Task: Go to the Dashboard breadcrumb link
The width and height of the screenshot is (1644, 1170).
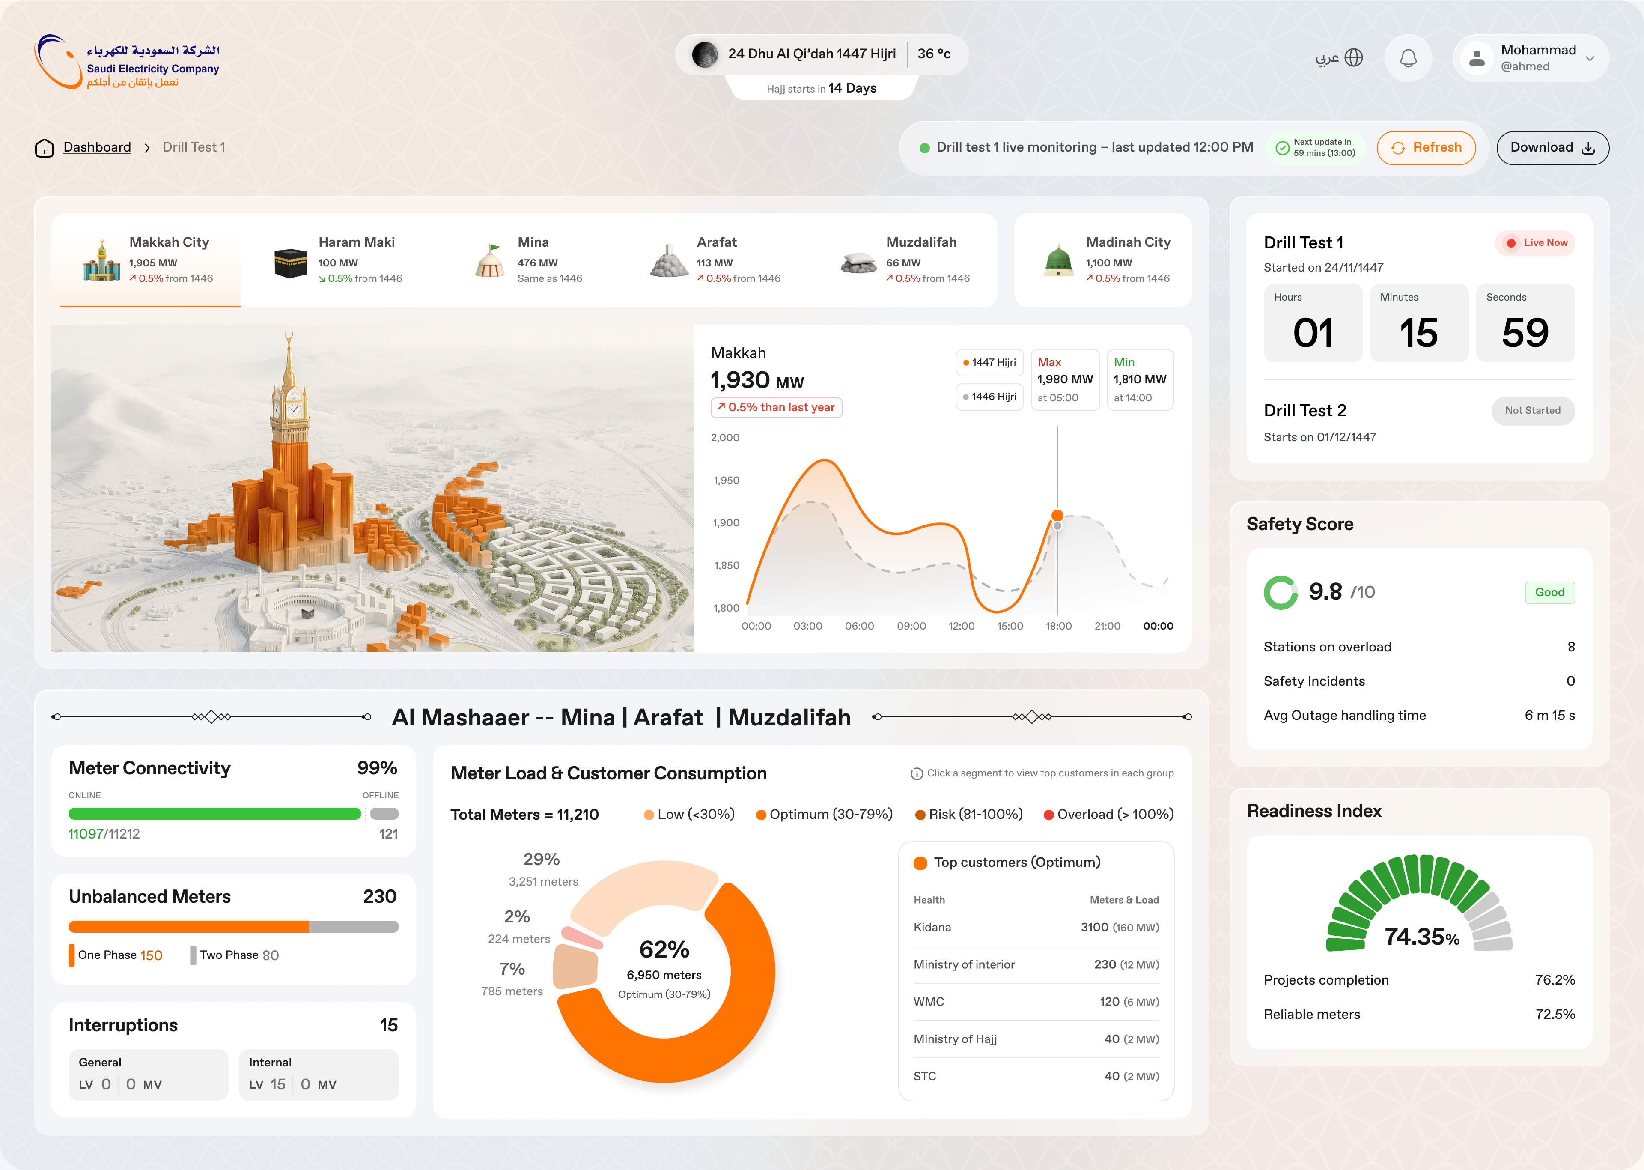Action: [x=97, y=148]
